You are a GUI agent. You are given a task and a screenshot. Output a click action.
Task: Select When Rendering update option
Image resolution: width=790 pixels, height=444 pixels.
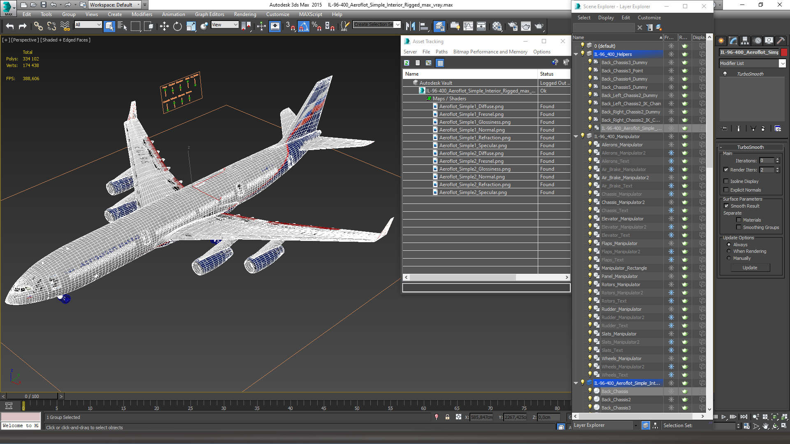(x=729, y=251)
